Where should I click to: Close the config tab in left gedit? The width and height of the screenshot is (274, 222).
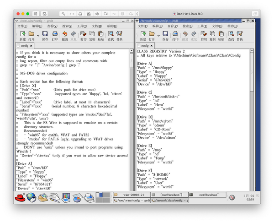[x=32, y=46]
